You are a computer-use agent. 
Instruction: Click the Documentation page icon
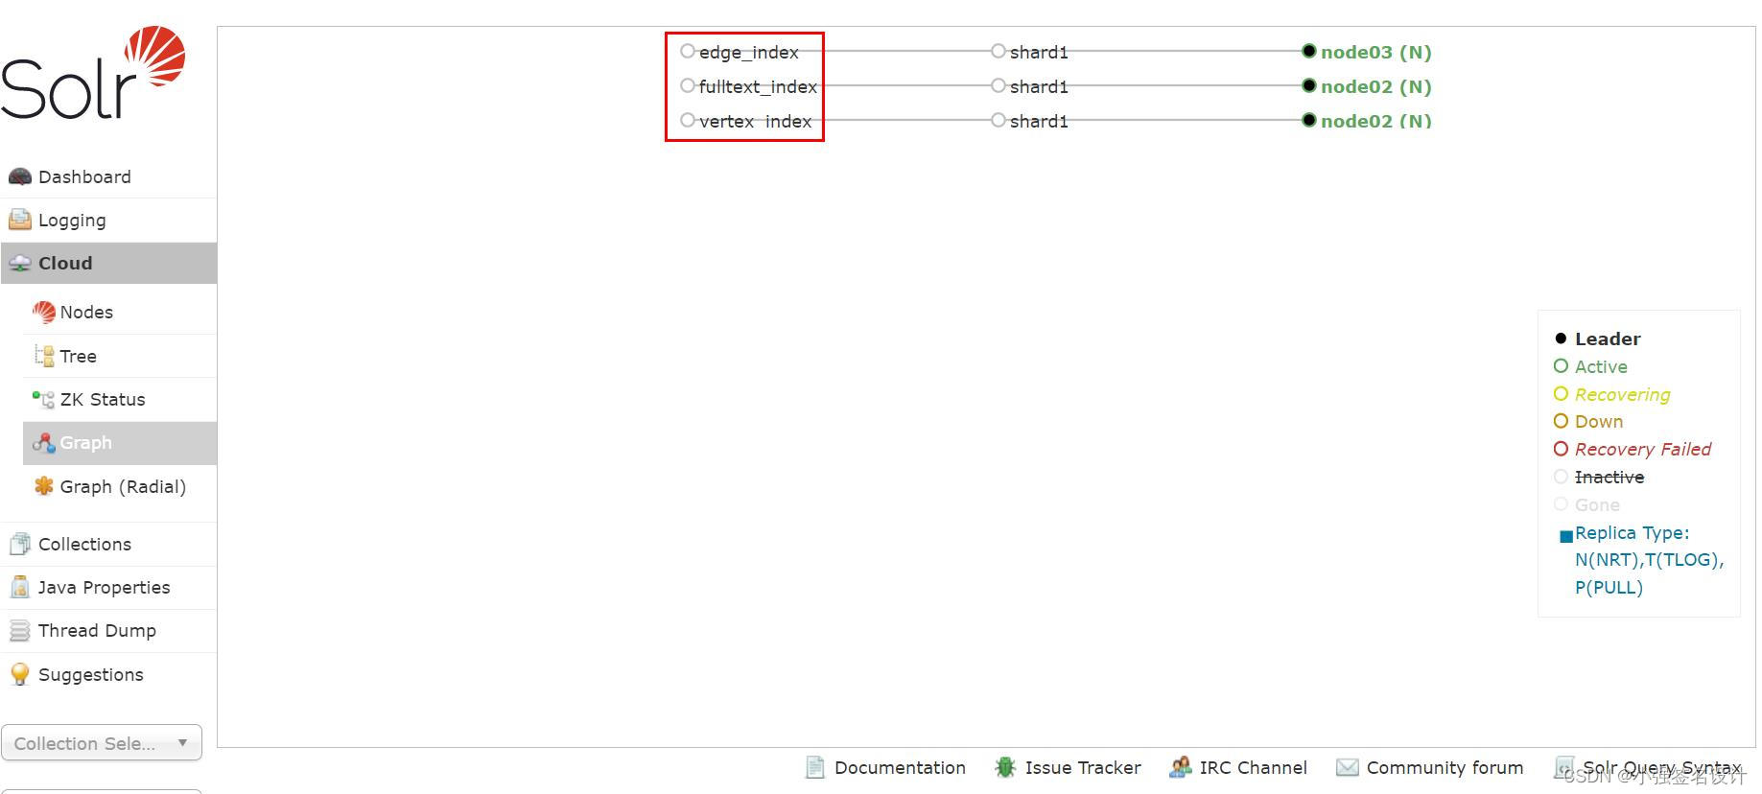pos(815,767)
